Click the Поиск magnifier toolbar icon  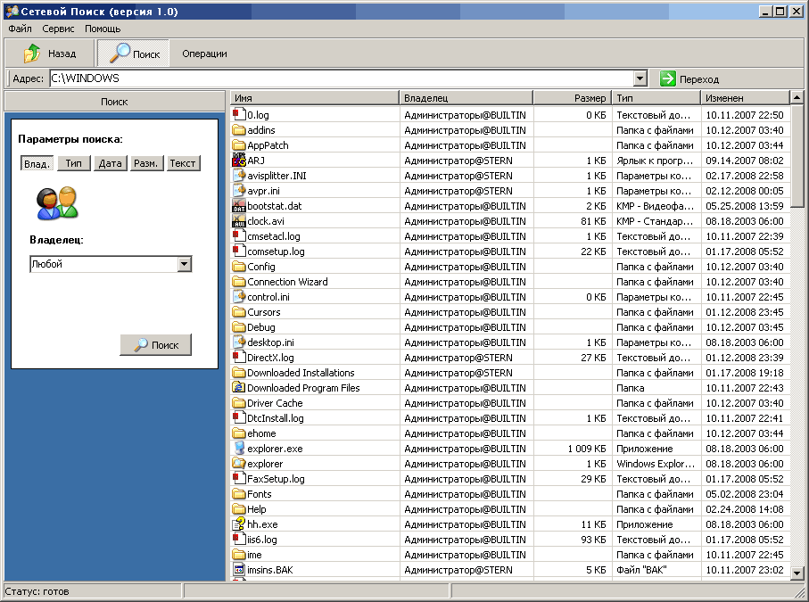click(120, 54)
